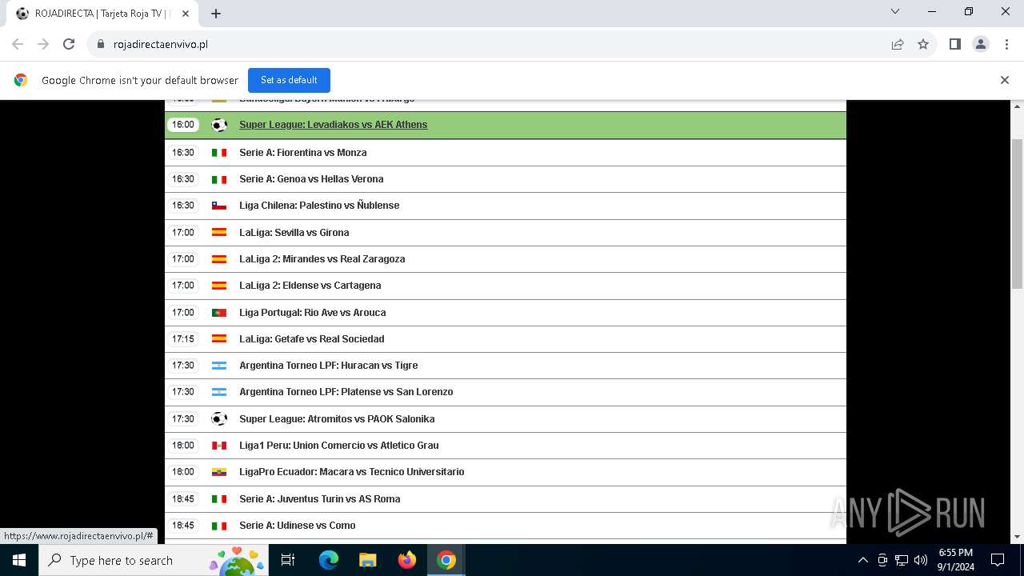Screen dimensions: 1024x576
Task: Open LigaPro Ecuador: Macara vs Tecnico Universitario
Action: click(x=352, y=472)
